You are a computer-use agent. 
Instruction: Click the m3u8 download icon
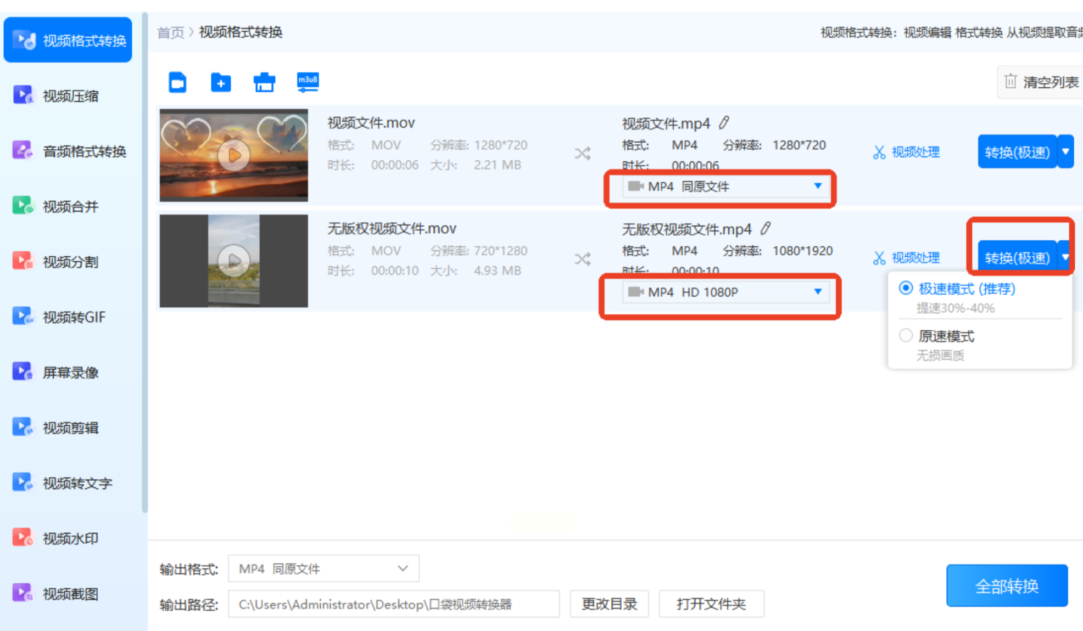tap(308, 82)
